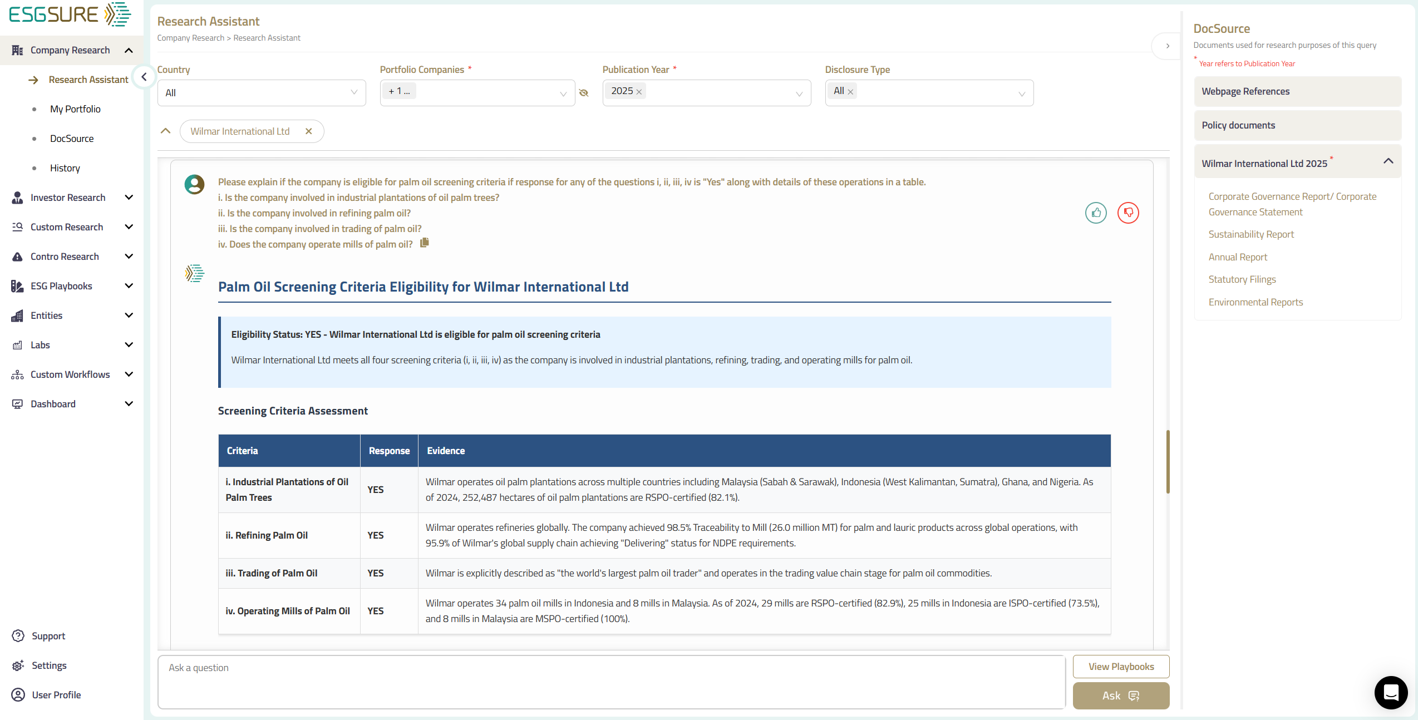Open Webpage References section
This screenshot has width=1418, height=720.
[x=1297, y=91]
